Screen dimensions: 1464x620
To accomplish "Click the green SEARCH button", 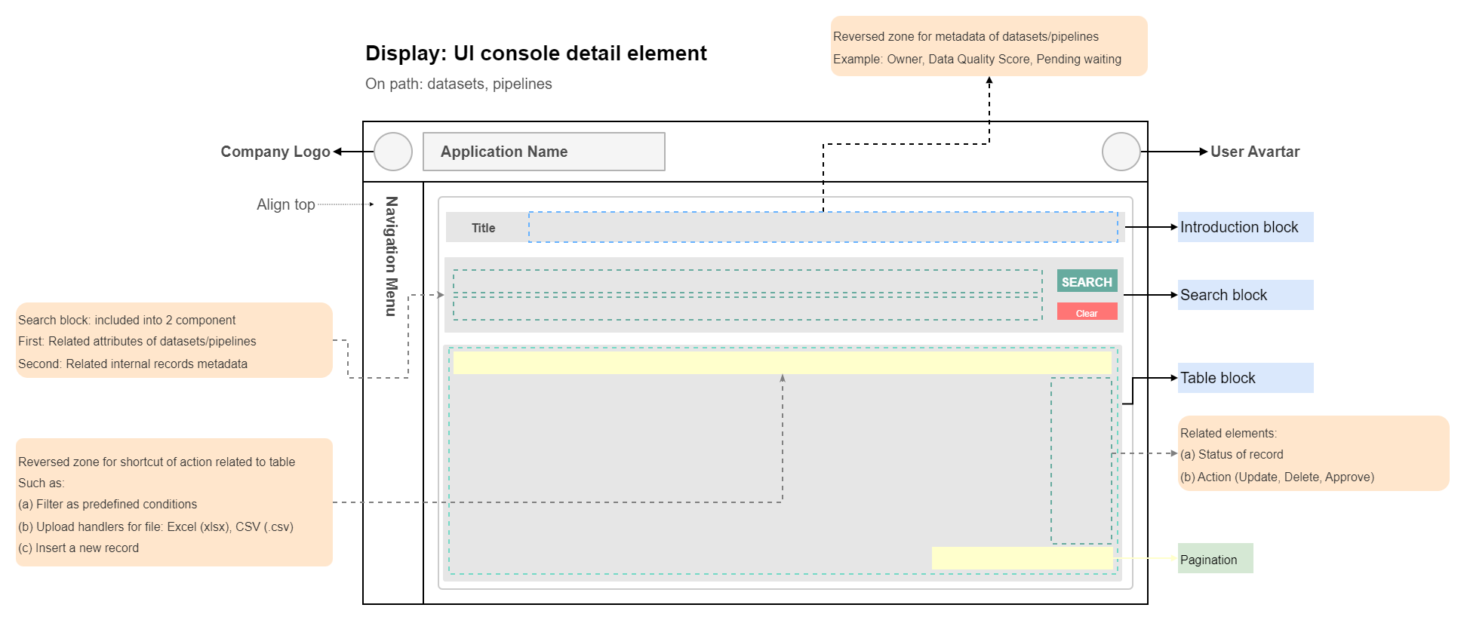I will click(1087, 281).
